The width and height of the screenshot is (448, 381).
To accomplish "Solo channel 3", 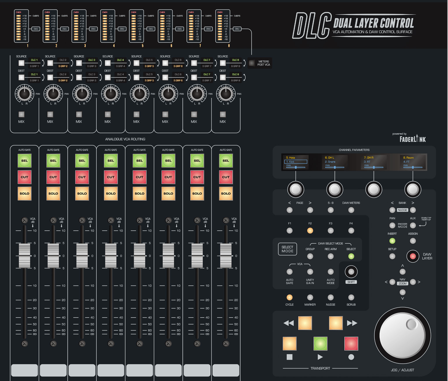I will tap(82, 193).
